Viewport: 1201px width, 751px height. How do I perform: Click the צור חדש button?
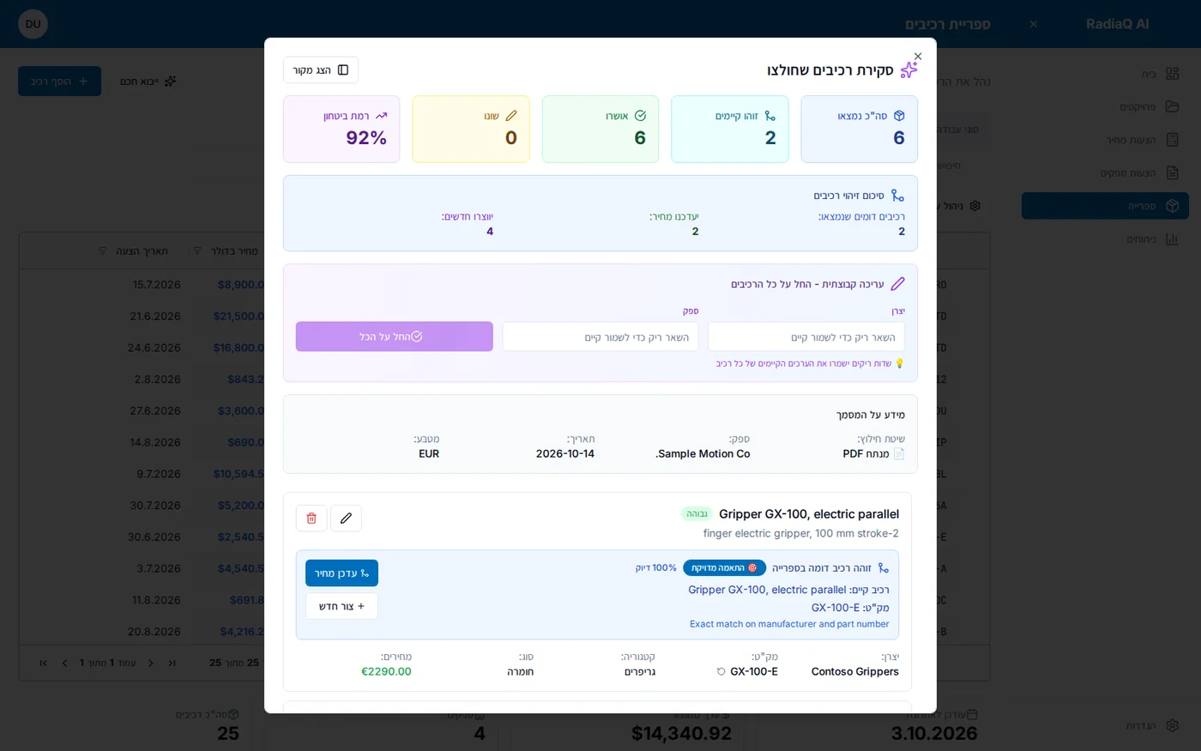pos(341,606)
